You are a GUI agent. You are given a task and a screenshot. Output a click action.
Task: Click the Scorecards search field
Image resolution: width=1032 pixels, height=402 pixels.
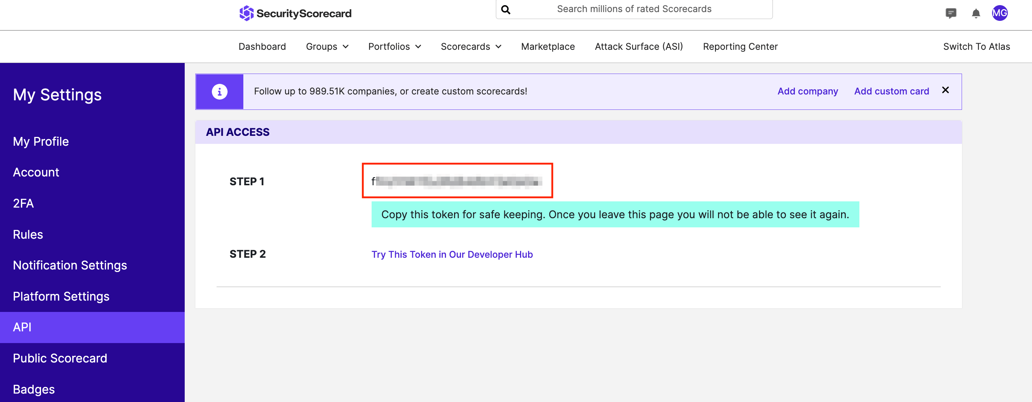[633, 9]
